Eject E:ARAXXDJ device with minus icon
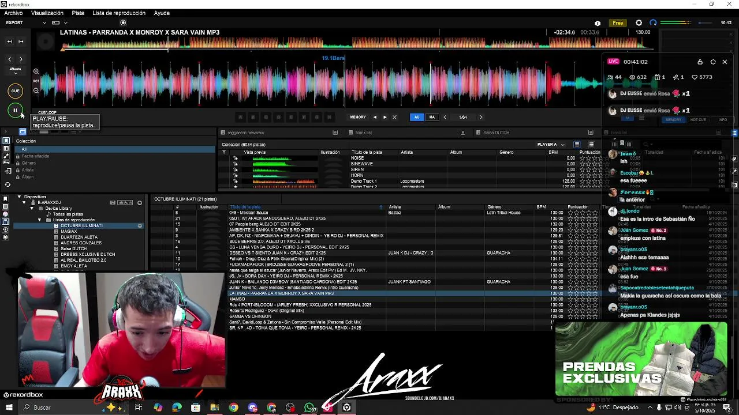 pyautogui.click(x=140, y=203)
